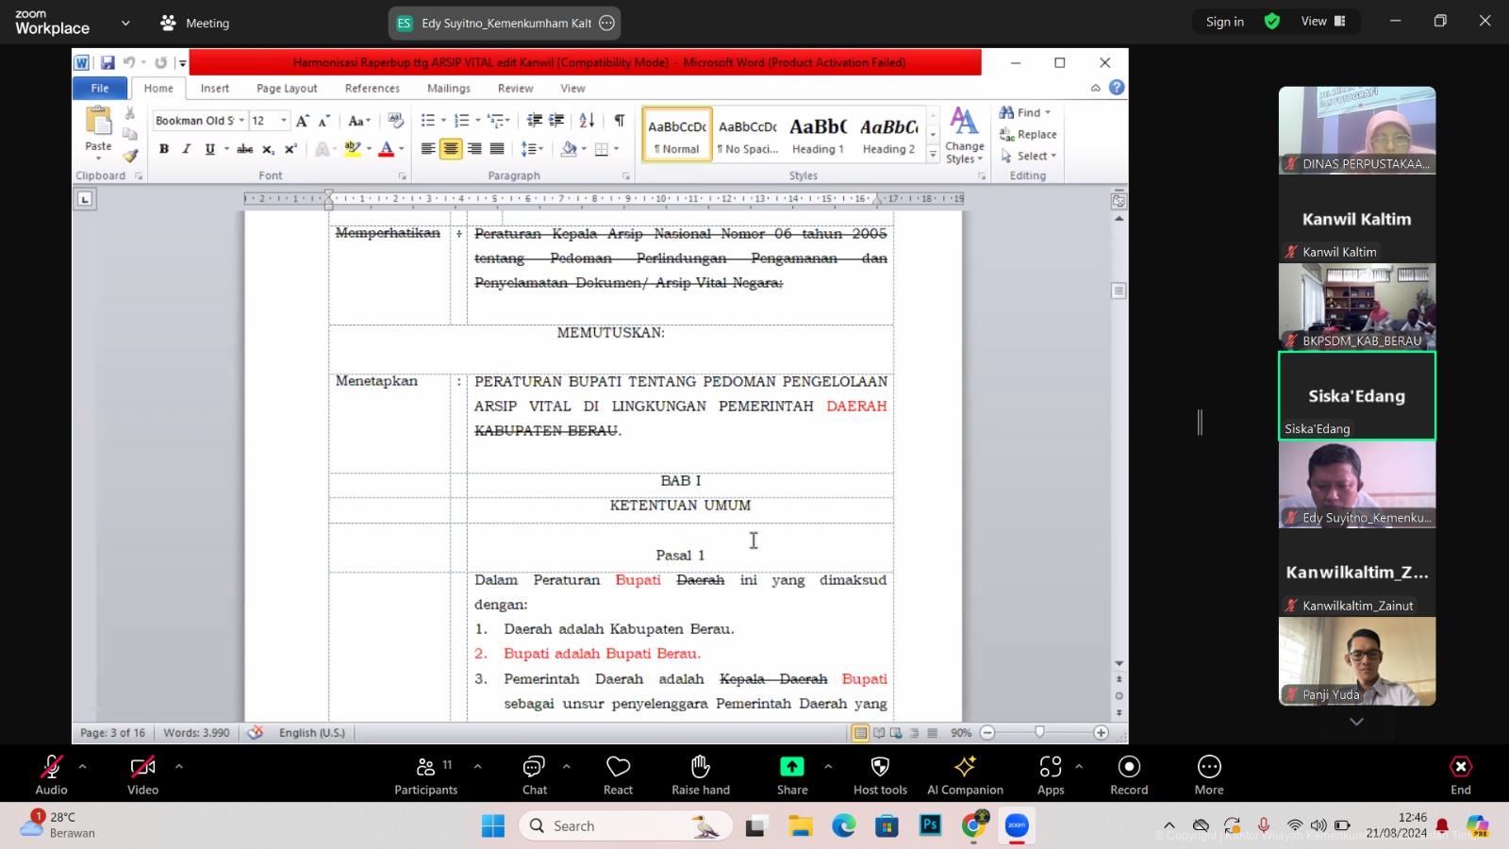This screenshot has height=849, width=1509.
Task: Expand Paragraph group dialog launcher
Action: 626,176
